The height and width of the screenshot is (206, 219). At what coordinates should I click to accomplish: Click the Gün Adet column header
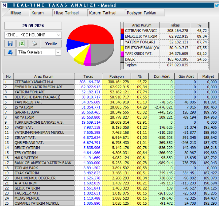(x=186, y=77)
